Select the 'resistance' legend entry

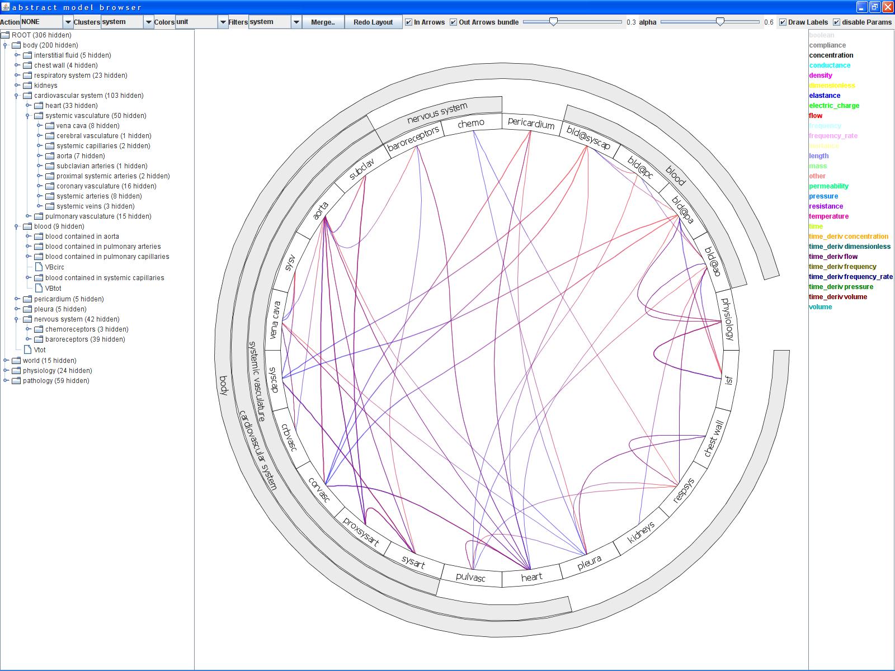826,206
